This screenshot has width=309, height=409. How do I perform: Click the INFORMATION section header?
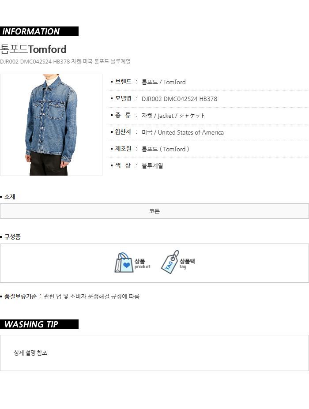(39, 31)
